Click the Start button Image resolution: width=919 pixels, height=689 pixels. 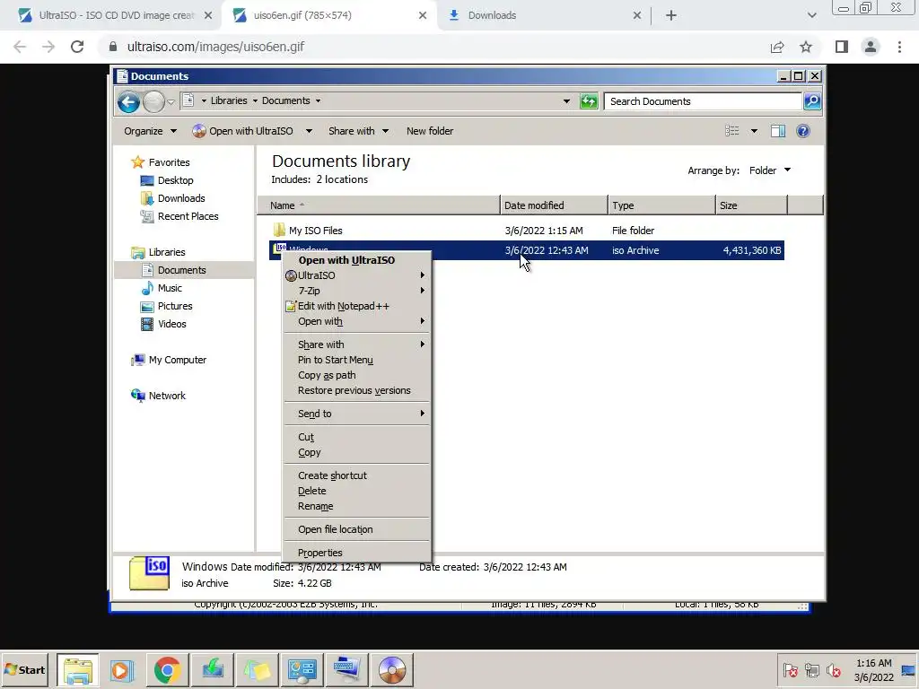pyautogui.click(x=25, y=670)
